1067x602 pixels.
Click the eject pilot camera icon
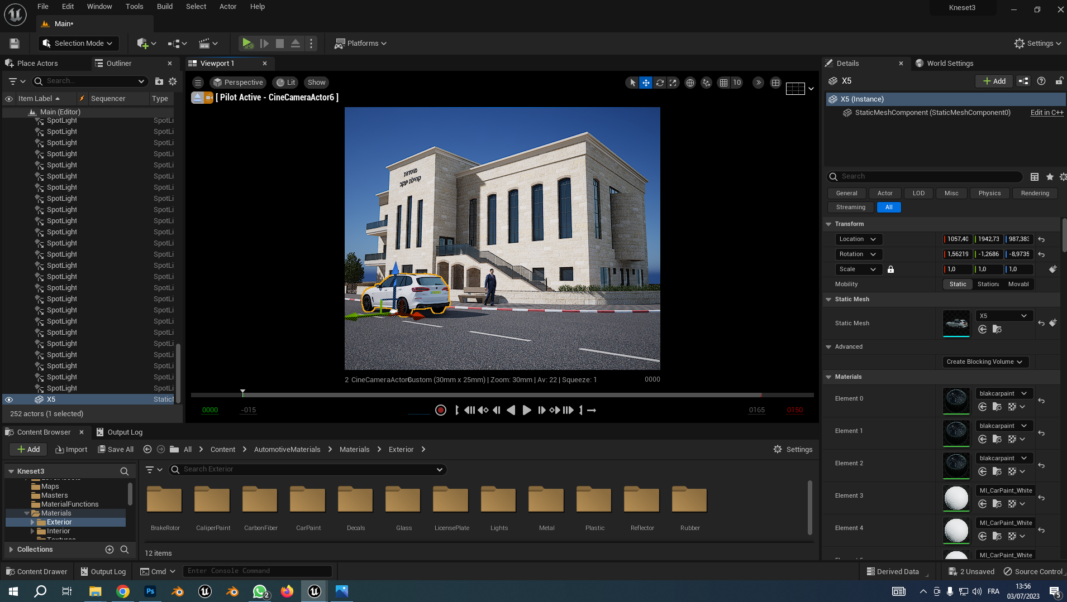coord(197,98)
